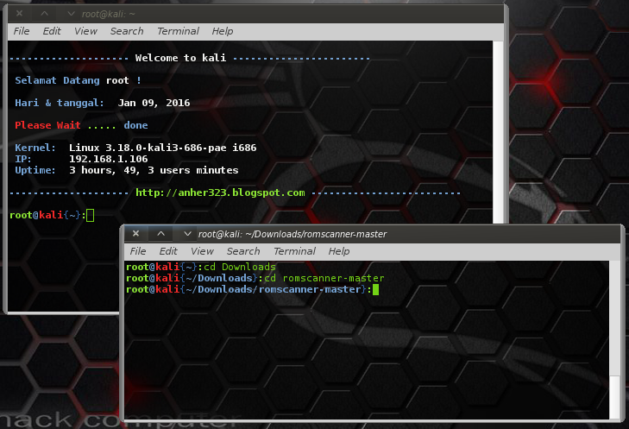Click the prompt cursor in root@kali{~} terminal
629x429 pixels.
[x=91, y=216]
